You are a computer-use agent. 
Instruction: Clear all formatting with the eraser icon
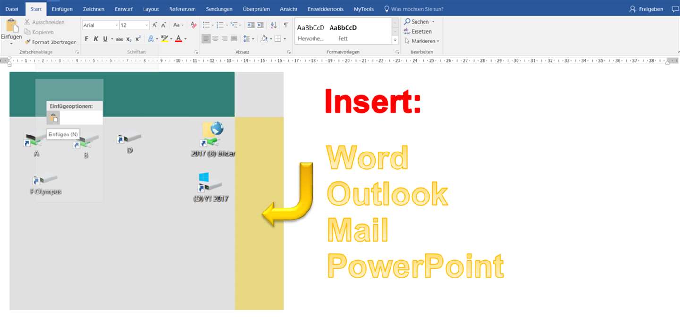pyautogui.click(x=193, y=25)
